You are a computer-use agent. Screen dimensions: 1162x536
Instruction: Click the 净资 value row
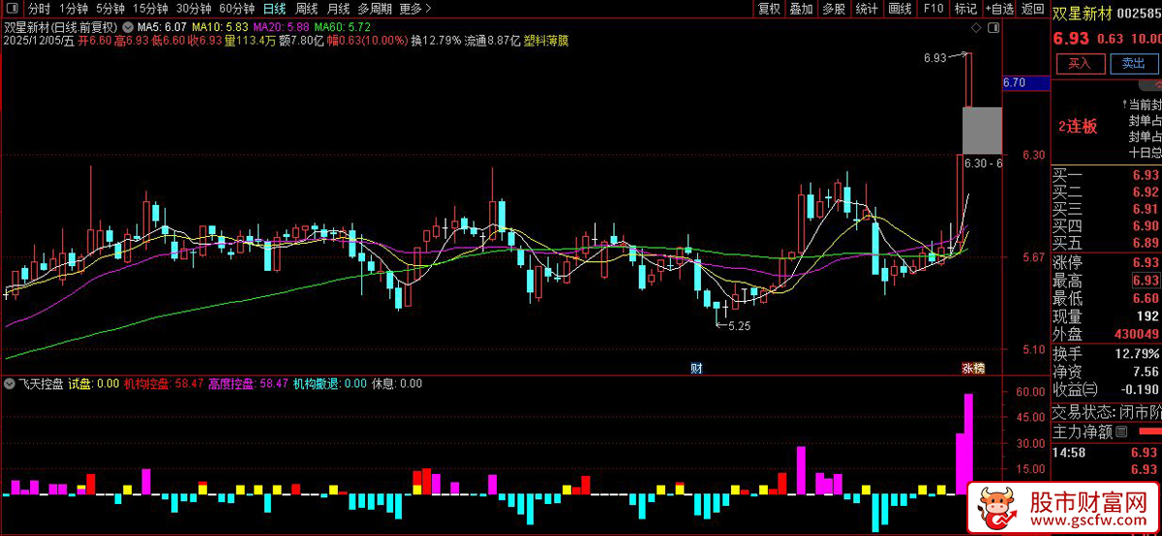[1107, 372]
